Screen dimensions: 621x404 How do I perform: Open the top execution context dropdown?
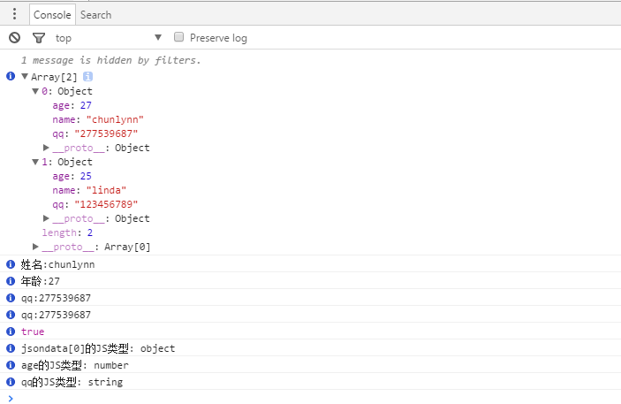[108, 37]
